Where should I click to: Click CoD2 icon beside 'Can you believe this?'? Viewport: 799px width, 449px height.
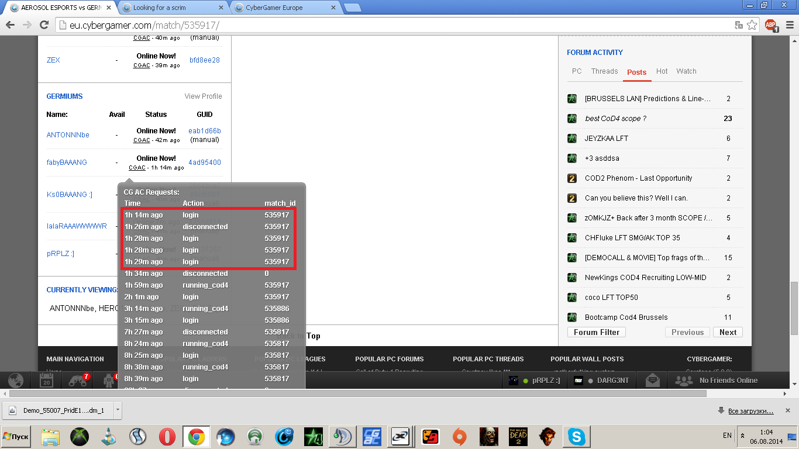click(x=572, y=198)
